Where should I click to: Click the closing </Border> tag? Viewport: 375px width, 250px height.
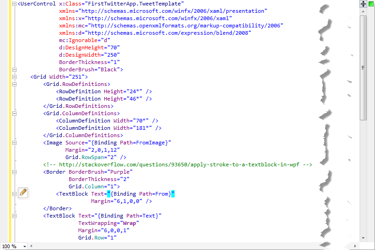[x=57, y=208]
